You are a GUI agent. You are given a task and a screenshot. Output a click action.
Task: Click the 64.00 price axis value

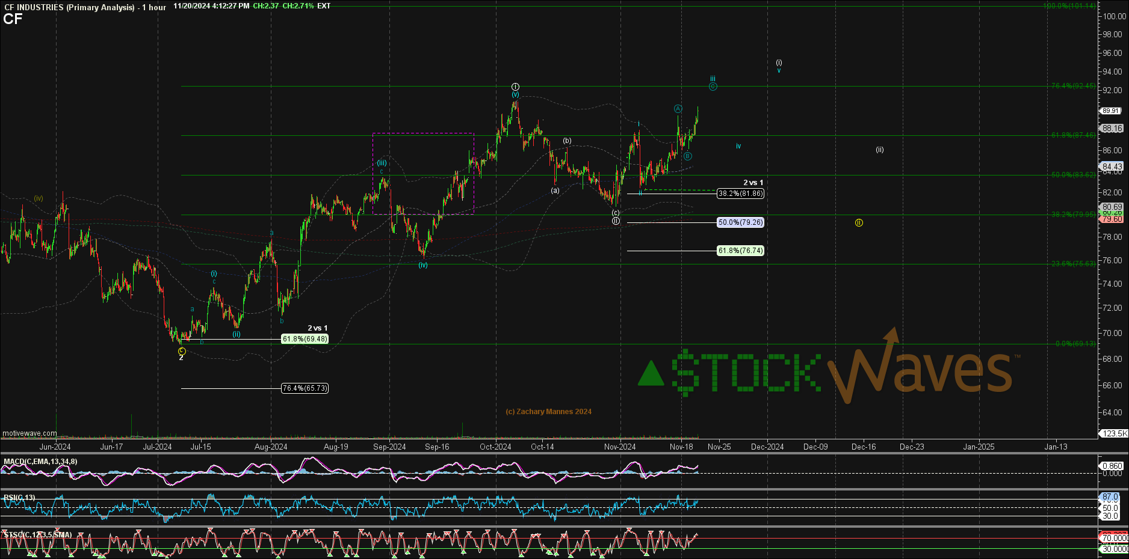(1112, 412)
